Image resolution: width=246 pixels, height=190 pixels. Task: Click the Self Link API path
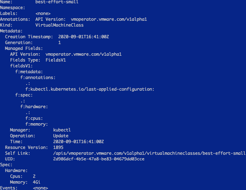click(x=149, y=153)
